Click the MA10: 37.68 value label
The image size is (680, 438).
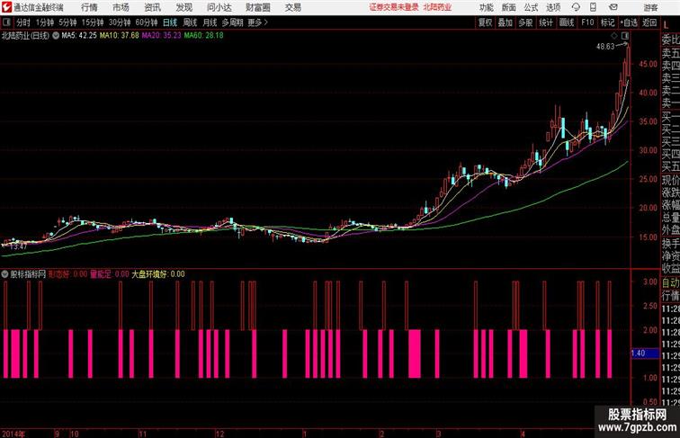120,36
